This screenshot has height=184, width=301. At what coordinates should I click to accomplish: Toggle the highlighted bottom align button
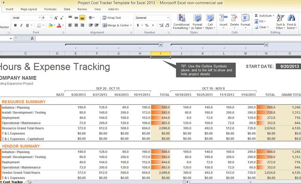point(82,18)
